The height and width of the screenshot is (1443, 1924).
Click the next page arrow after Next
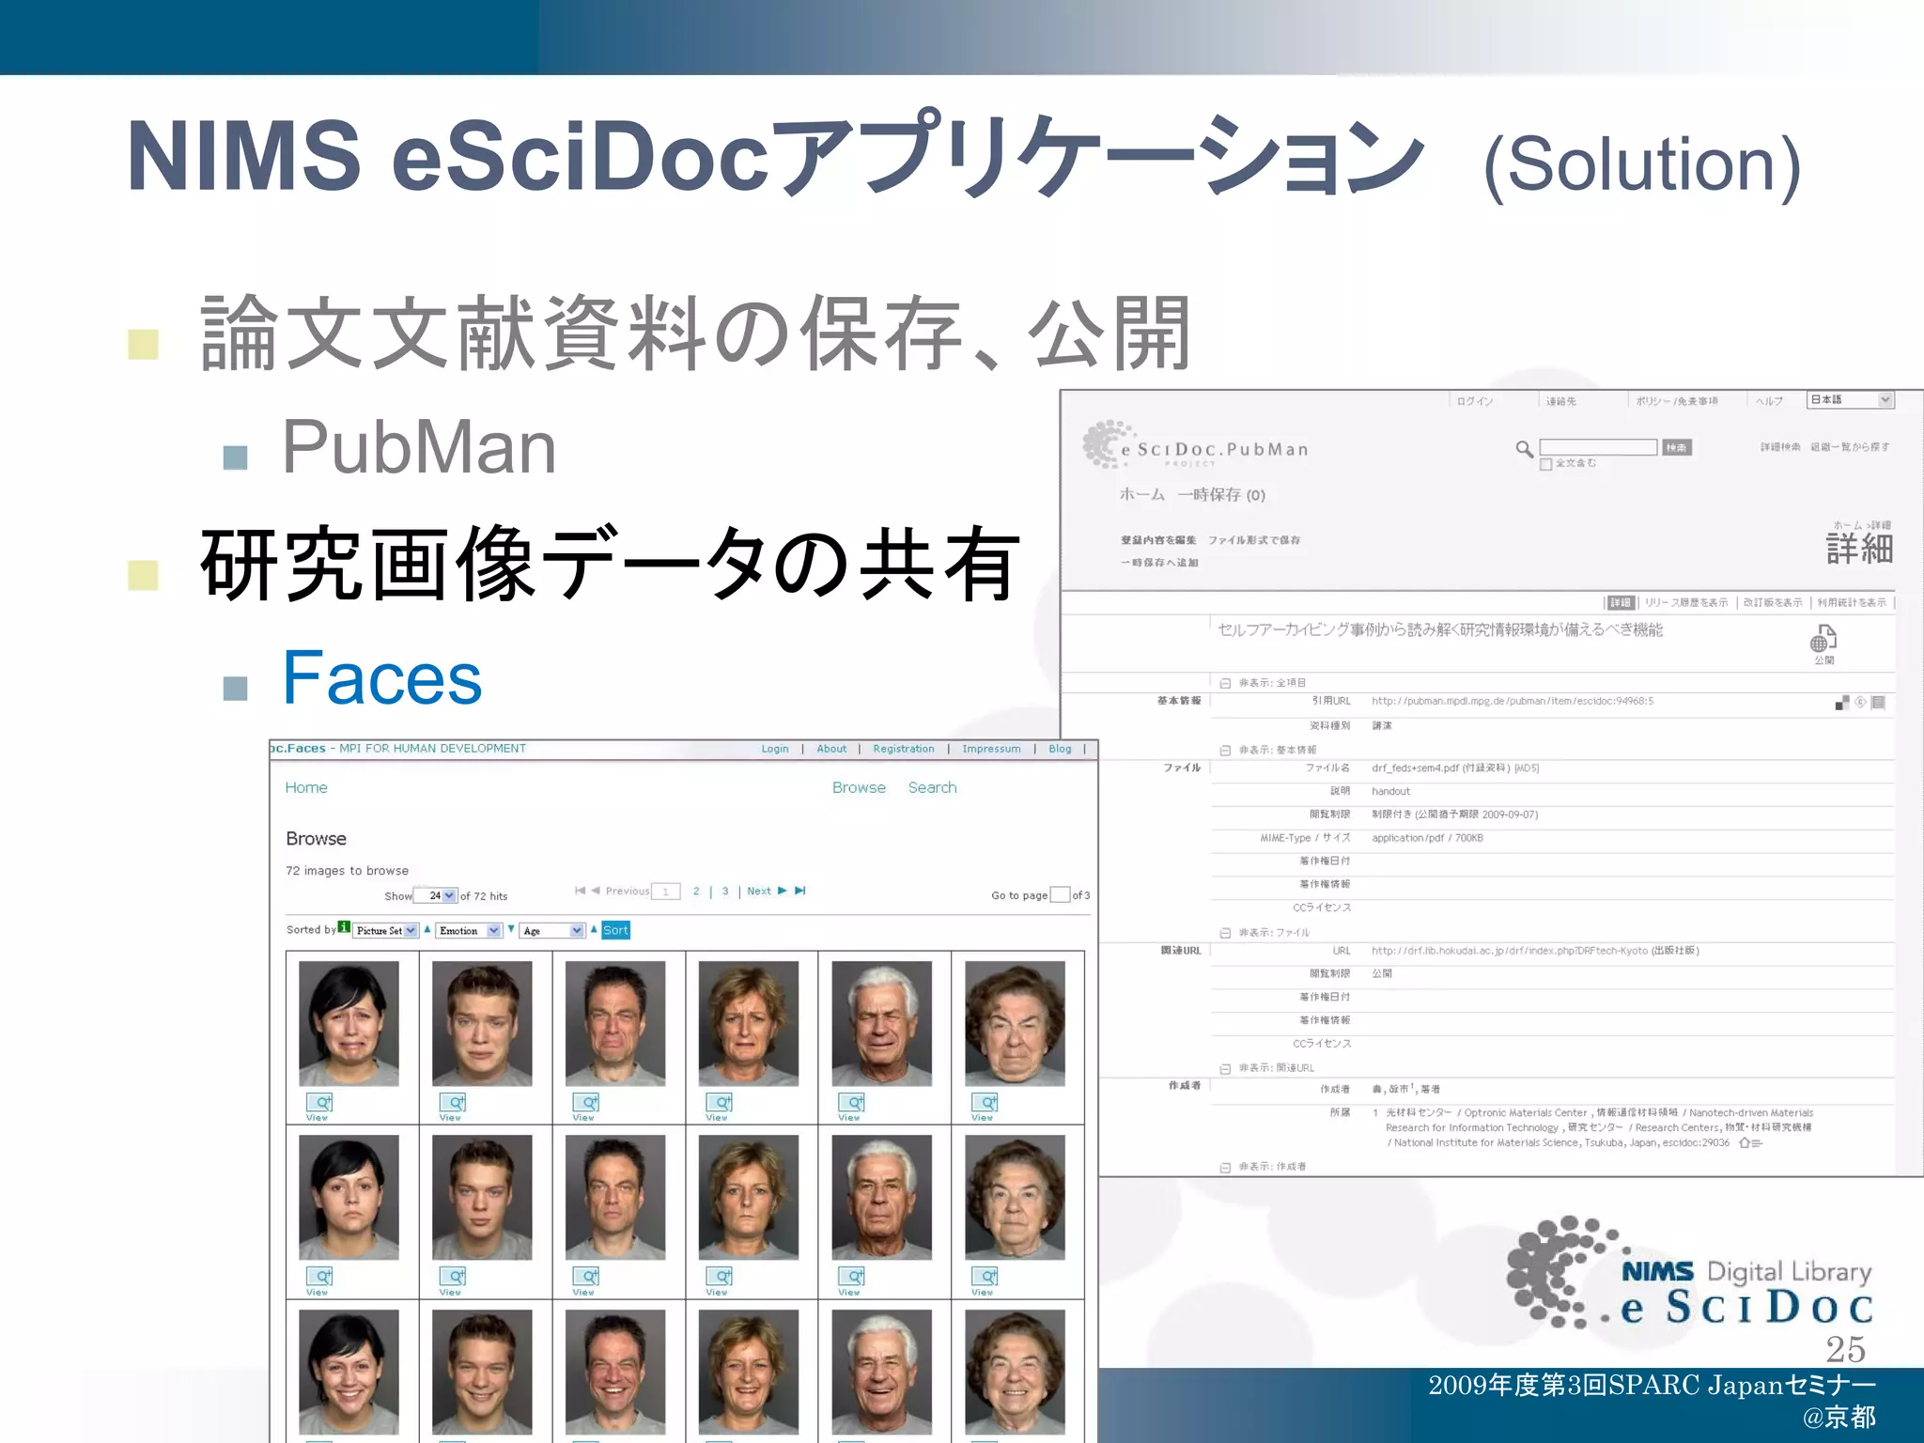point(783,891)
